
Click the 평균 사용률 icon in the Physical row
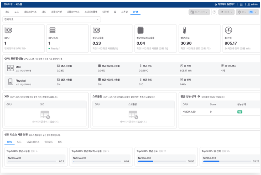pyautogui.click(x=58, y=80)
